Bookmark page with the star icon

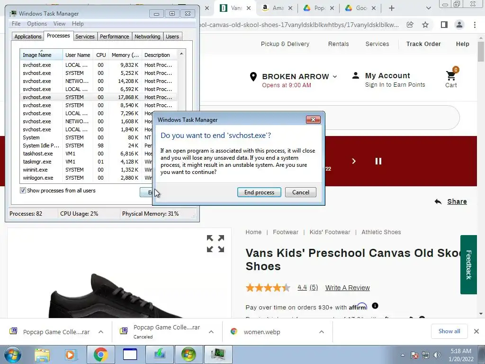pos(426,25)
